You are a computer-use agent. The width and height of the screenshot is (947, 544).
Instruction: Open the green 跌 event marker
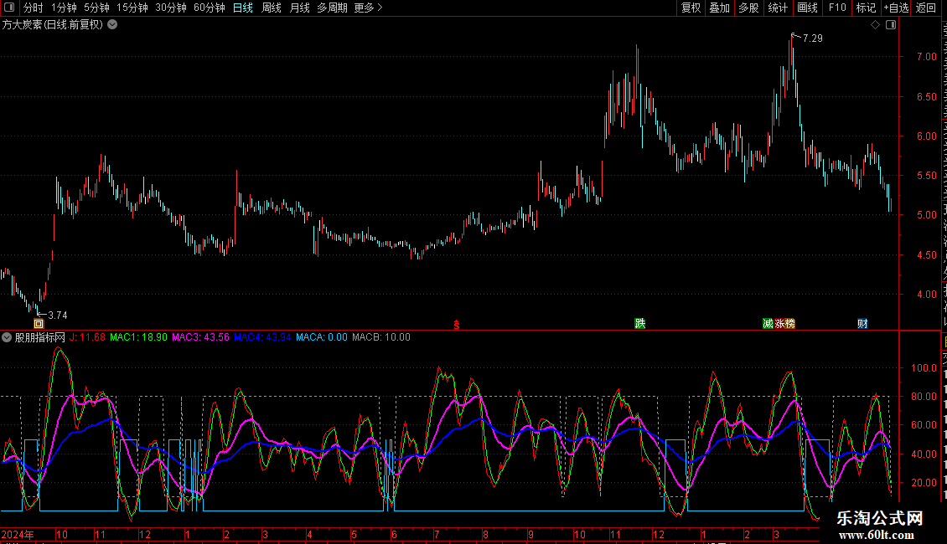click(x=640, y=324)
